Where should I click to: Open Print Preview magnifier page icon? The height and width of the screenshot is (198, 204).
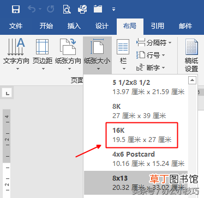(x=67, y=9)
